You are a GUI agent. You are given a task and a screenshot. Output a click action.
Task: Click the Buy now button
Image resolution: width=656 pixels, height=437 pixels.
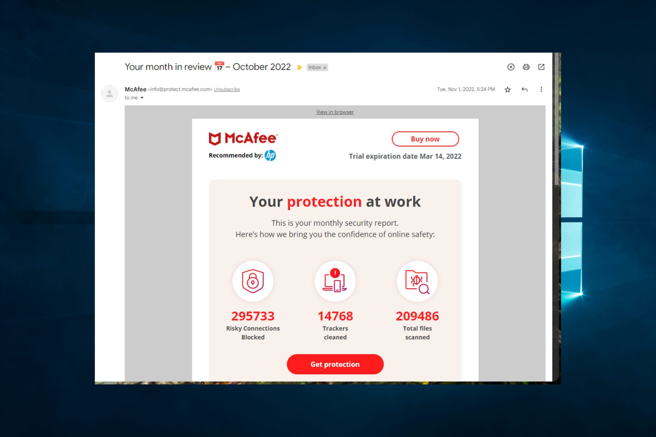click(x=425, y=139)
